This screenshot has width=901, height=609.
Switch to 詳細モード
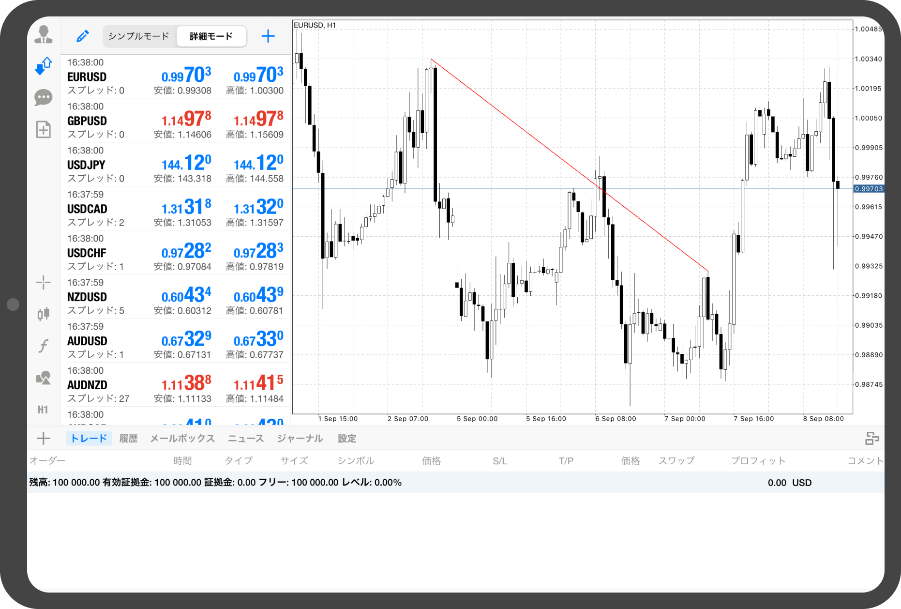(211, 36)
